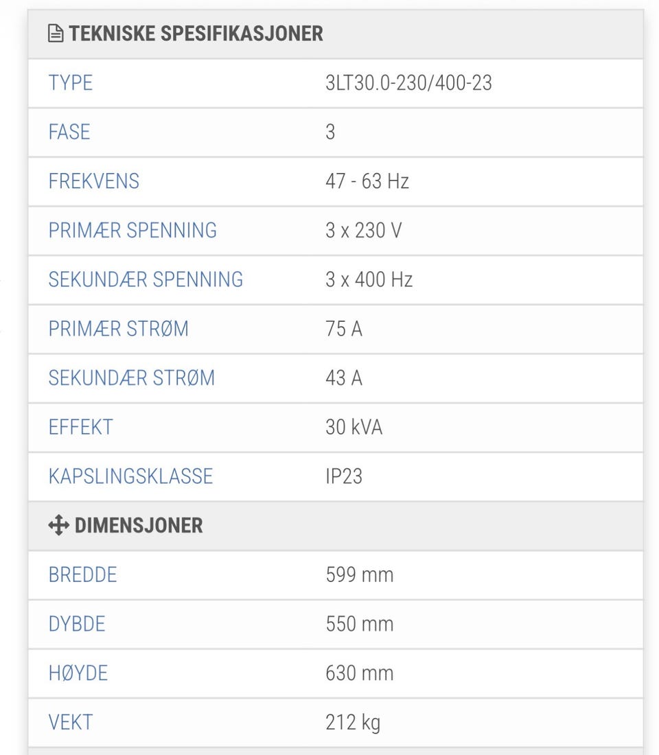This screenshot has width=659, height=755.
Task: Select the 212 kg weight value
Action: (x=353, y=723)
